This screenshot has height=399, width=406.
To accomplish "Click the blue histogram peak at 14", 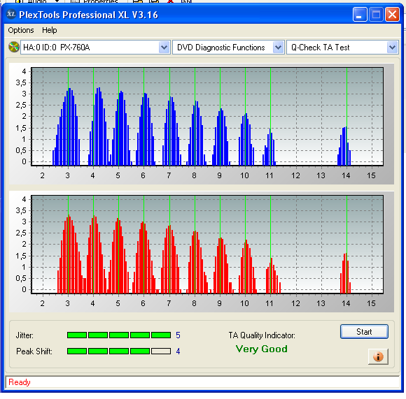I will pos(344,146).
